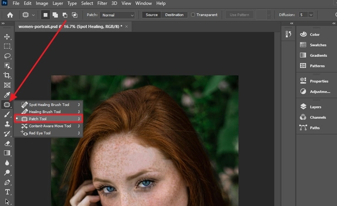
Task: Open the Swatches panel
Action: pos(318,45)
